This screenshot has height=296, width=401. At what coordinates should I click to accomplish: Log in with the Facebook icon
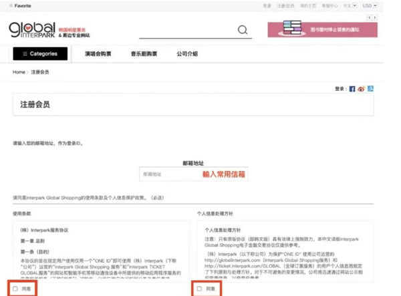(352, 89)
